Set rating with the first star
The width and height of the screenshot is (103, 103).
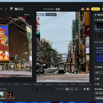tap(39, 89)
